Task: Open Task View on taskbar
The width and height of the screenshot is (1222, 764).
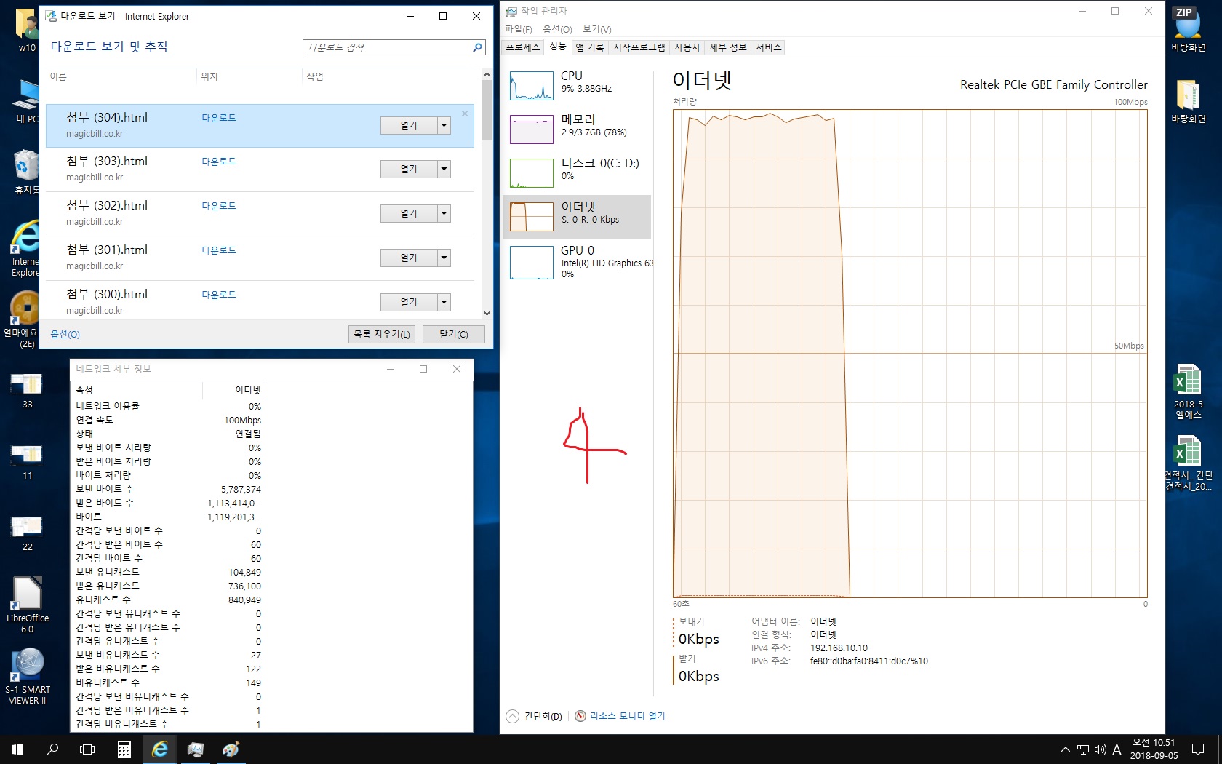Action: pos(87,749)
